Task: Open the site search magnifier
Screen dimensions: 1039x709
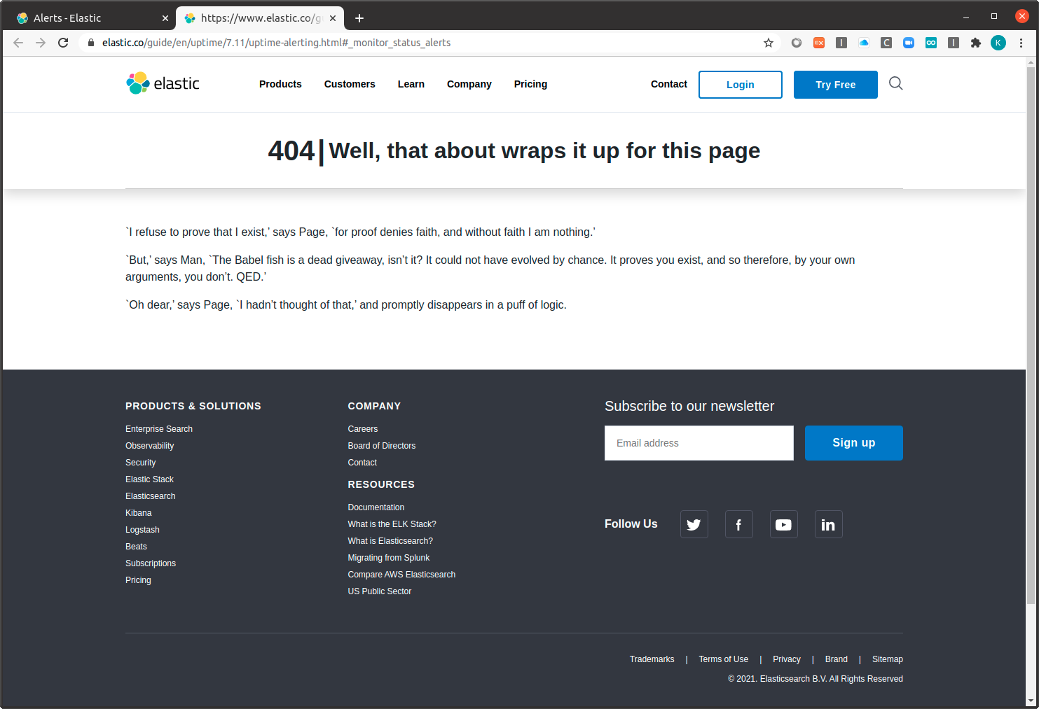Action: (x=895, y=83)
